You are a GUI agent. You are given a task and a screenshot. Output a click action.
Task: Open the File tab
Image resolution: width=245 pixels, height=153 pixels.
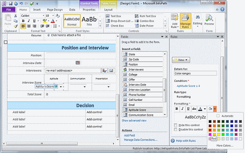9,10
